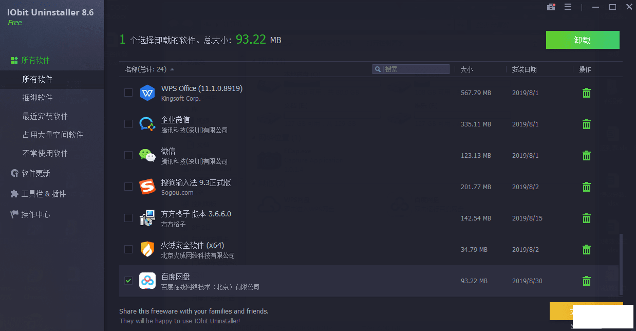Open the toolbox icon in title bar
636x331 pixels.
[x=551, y=7]
